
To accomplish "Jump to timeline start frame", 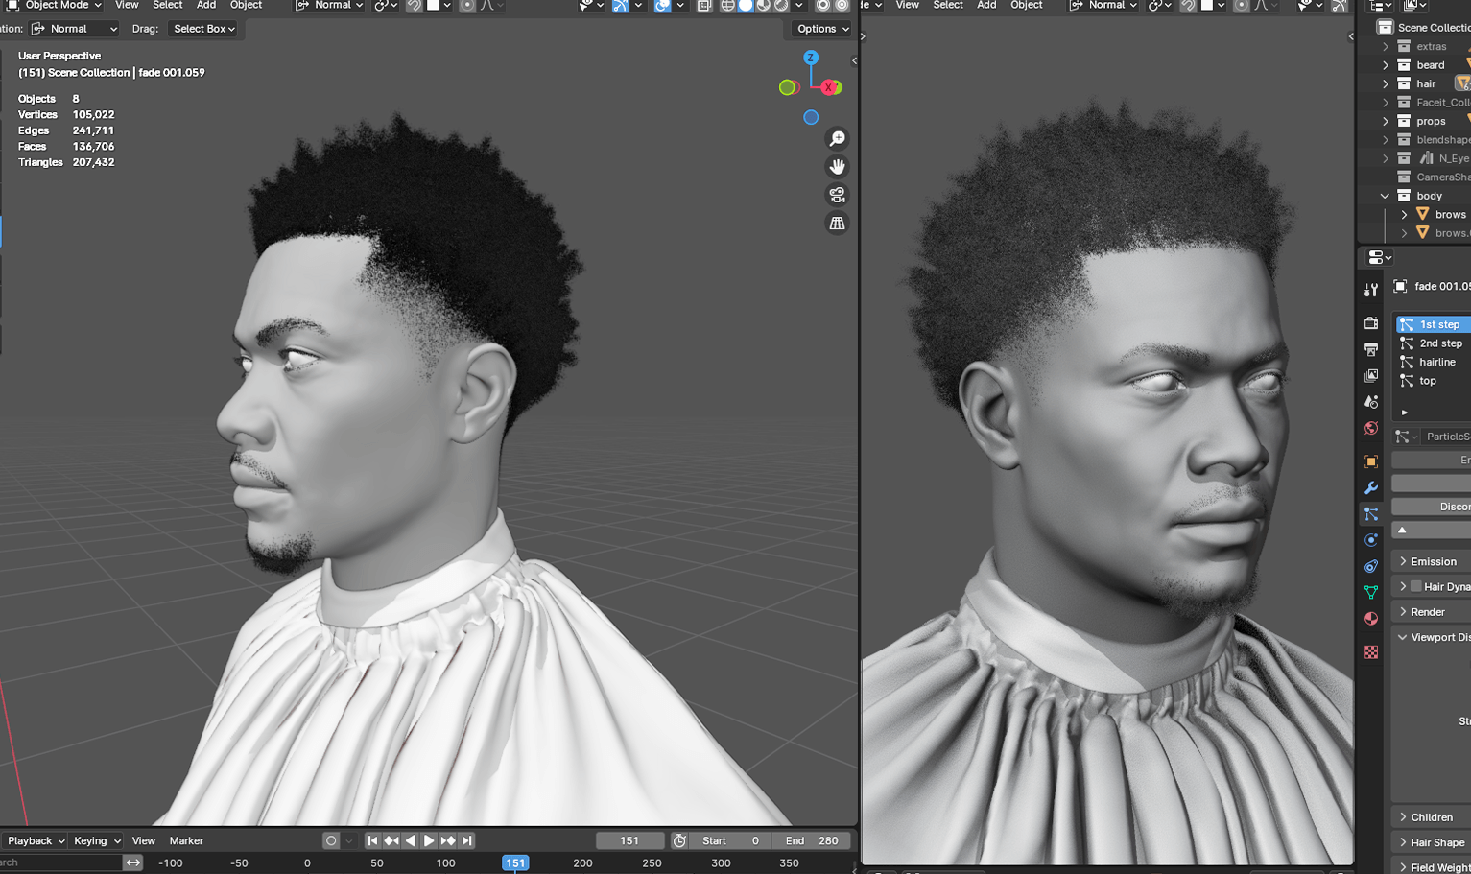I will (373, 840).
